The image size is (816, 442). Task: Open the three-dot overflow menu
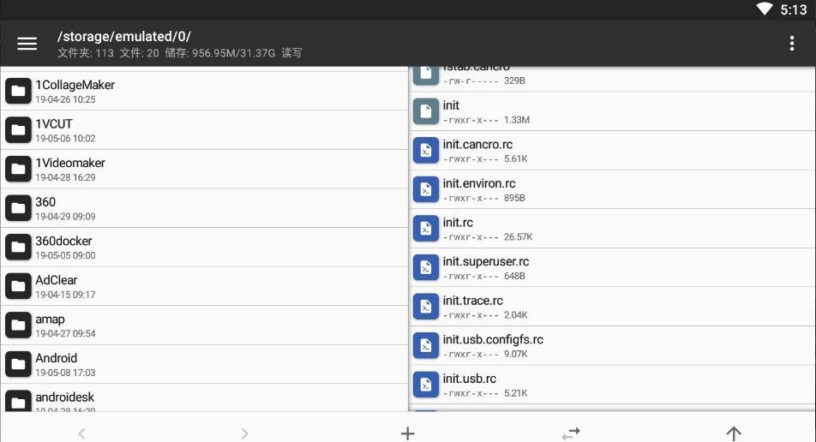(x=791, y=44)
